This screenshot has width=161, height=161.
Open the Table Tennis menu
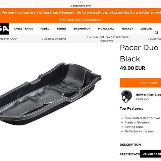coord(23,29)
